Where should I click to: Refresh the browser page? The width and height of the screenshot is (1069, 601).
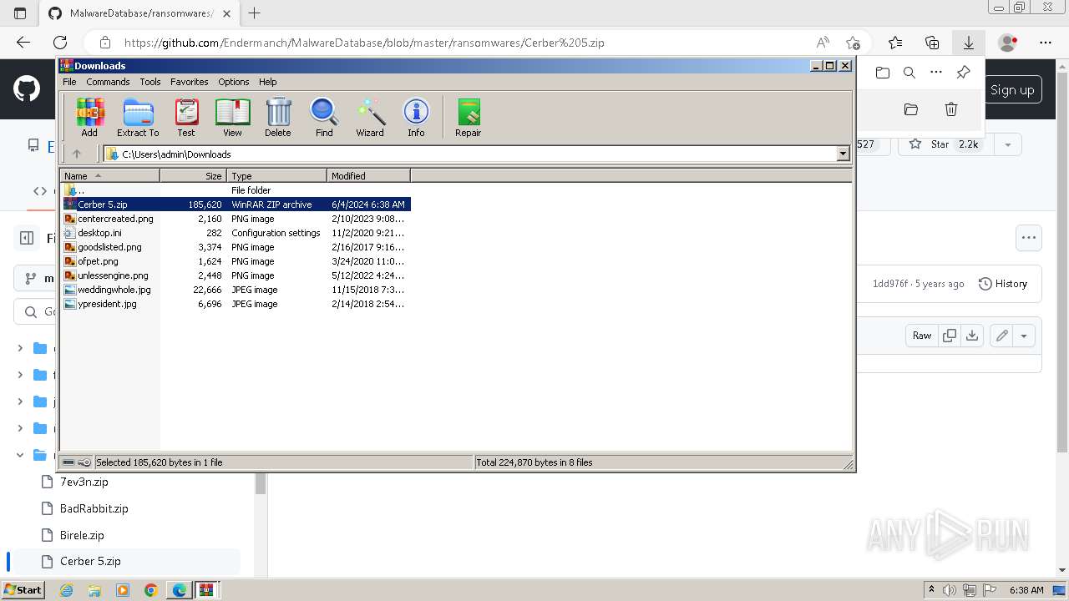[60, 43]
